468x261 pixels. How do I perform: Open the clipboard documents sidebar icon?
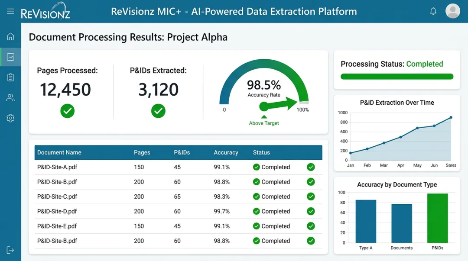tap(10, 77)
